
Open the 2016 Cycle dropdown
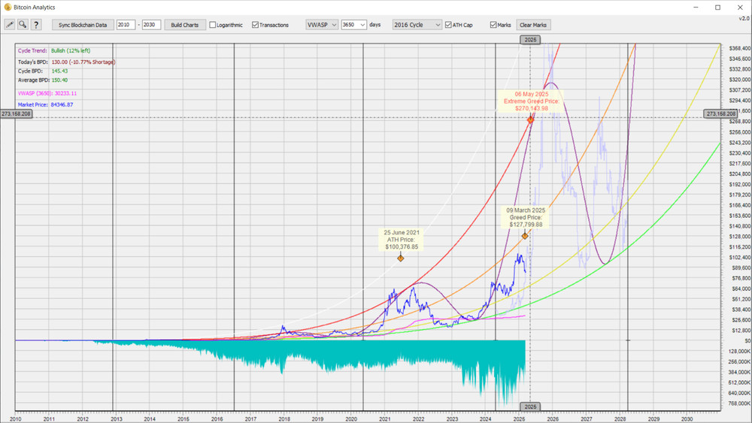[417, 25]
